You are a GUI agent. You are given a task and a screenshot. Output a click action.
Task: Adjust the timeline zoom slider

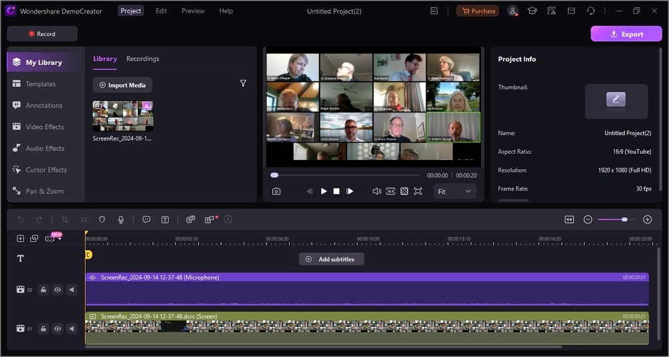(617, 219)
